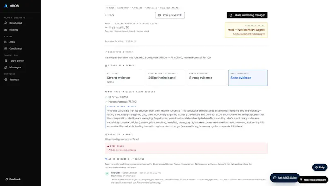Share packet with hiring manager

247,15
